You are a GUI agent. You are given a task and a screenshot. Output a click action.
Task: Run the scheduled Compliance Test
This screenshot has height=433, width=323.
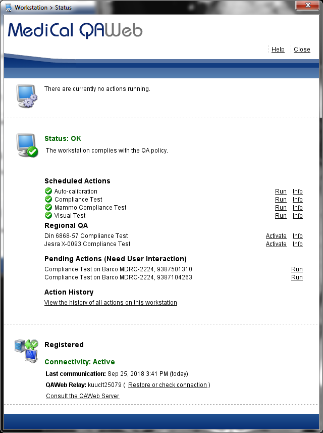pos(281,200)
